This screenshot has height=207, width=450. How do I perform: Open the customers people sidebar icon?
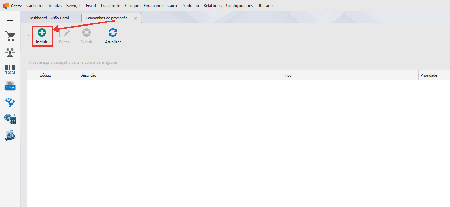10,52
